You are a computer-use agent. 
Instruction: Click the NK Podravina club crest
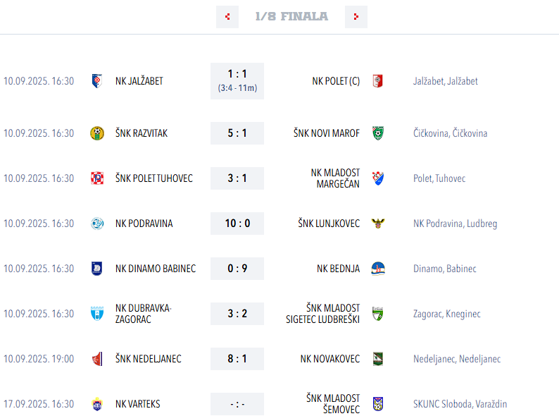(x=97, y=224)
